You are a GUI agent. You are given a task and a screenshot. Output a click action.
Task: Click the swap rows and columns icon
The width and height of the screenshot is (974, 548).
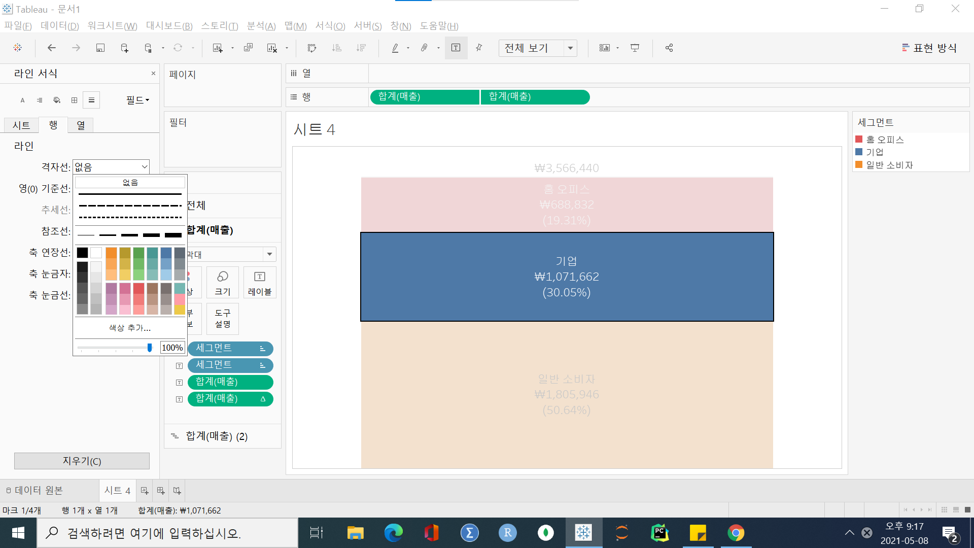click(312, 48)
